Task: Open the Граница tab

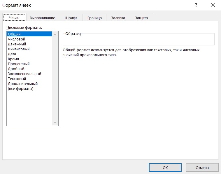Action: click(x=94, y=18)
